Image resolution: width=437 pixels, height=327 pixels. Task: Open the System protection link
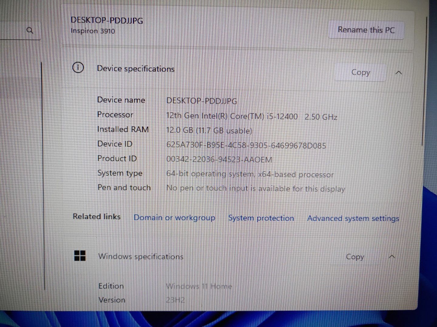click(x=261, y=218)
